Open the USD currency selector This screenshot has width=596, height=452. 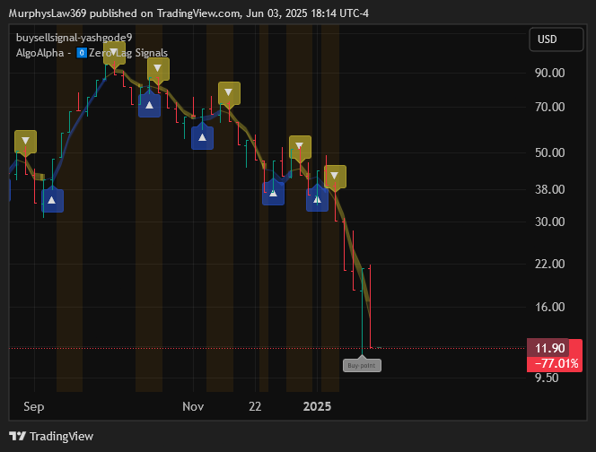[557, 39]
